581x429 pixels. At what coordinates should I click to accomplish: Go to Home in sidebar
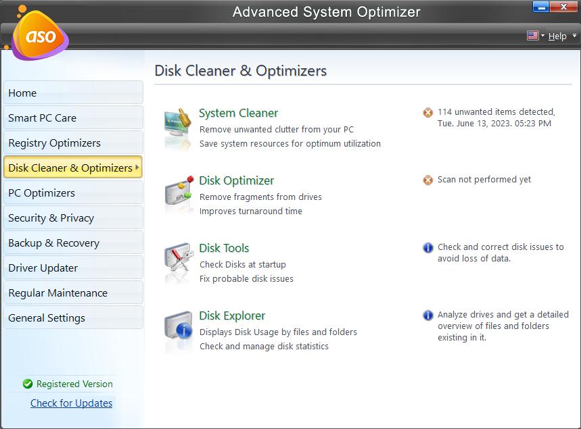[x=72, y=93]
